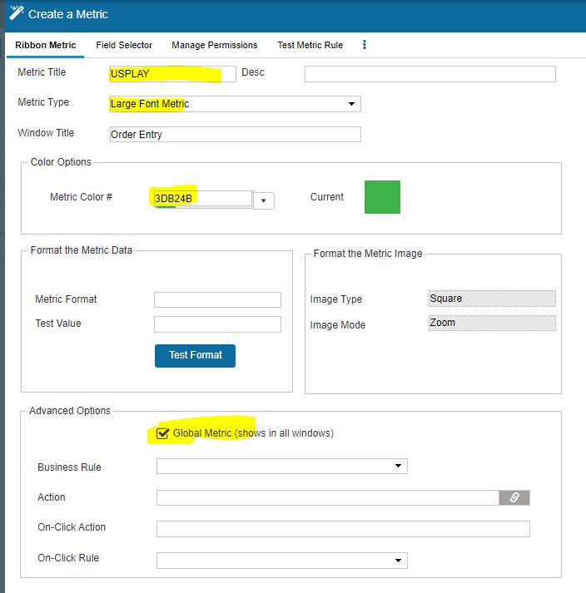Go to the Test Metric Rule tab
Screen dimensions: 586x593
(310, 45)
